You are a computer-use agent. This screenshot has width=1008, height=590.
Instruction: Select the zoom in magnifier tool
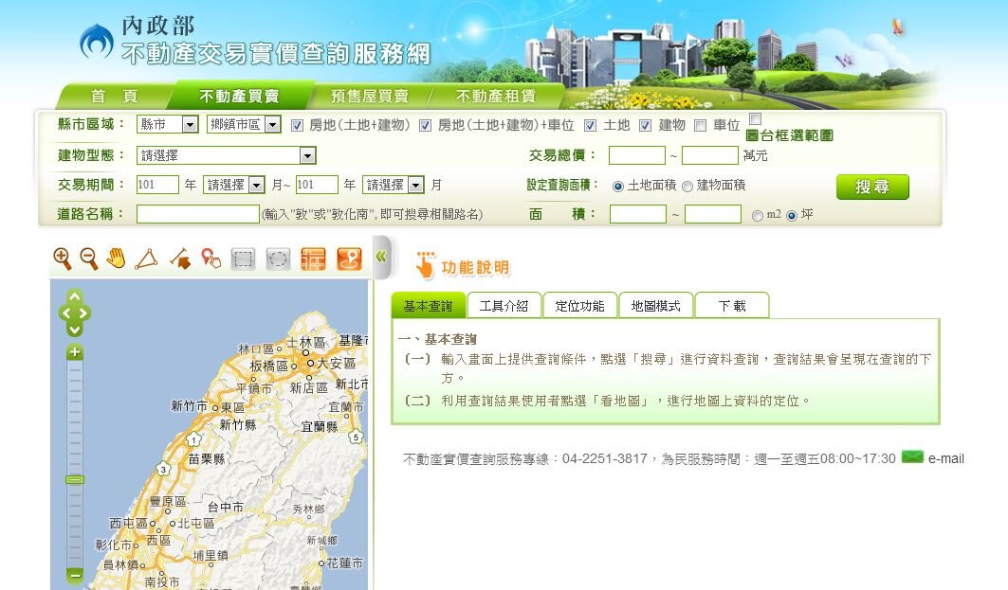click(x=63, y=259)
